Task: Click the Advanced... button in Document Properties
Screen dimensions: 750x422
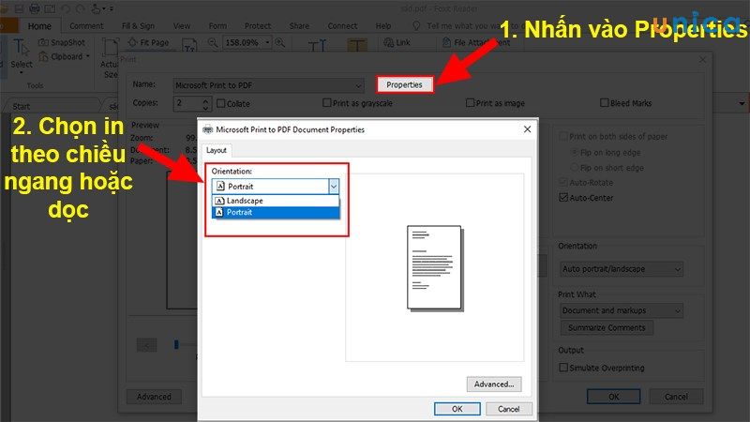Action: [493, 384]
